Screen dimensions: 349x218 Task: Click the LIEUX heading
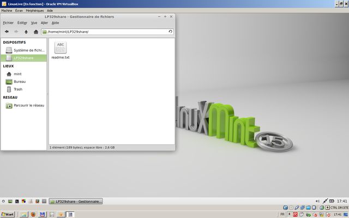pyautogui.click(x=9, y=66)
